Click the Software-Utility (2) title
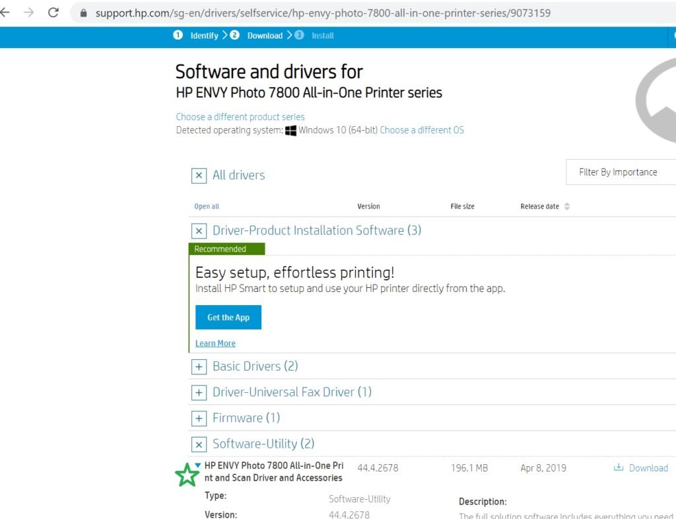The image size is (676, 519). pos(263,444)
